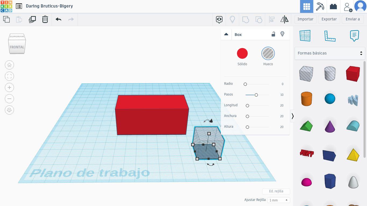
Task: Open the Formas básicas shape dropdown
Action: (330, 53)
